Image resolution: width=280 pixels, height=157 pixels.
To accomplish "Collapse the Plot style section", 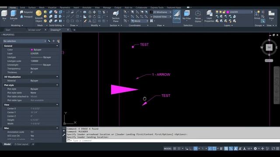I will (x=57, y=85).
